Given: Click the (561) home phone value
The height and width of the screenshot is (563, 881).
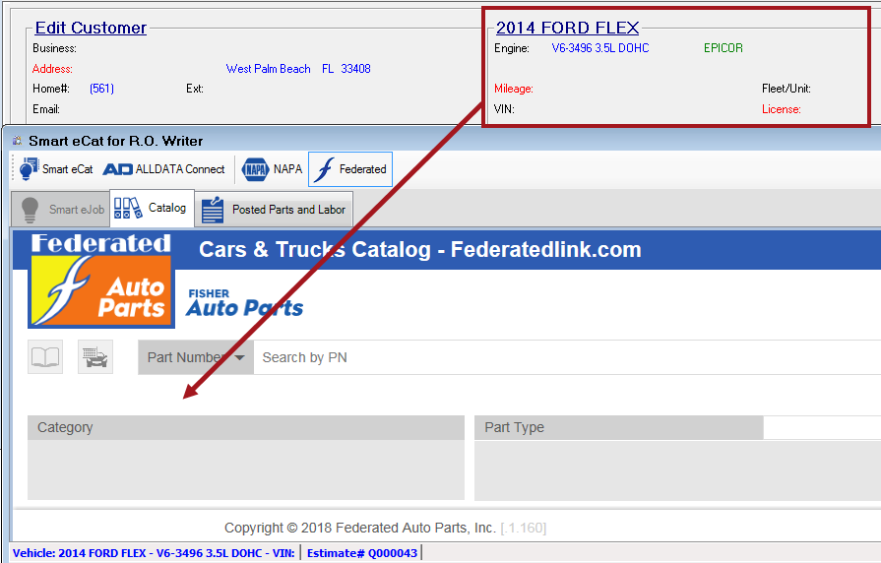Looking at the screenshot, I should 101,89.
